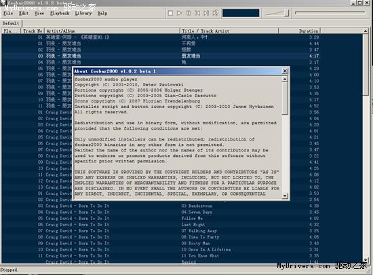The height and width of the screenshot is (275, 373).
Task: Pause playback using the Pause icon
Action: (x=188, y=13)
